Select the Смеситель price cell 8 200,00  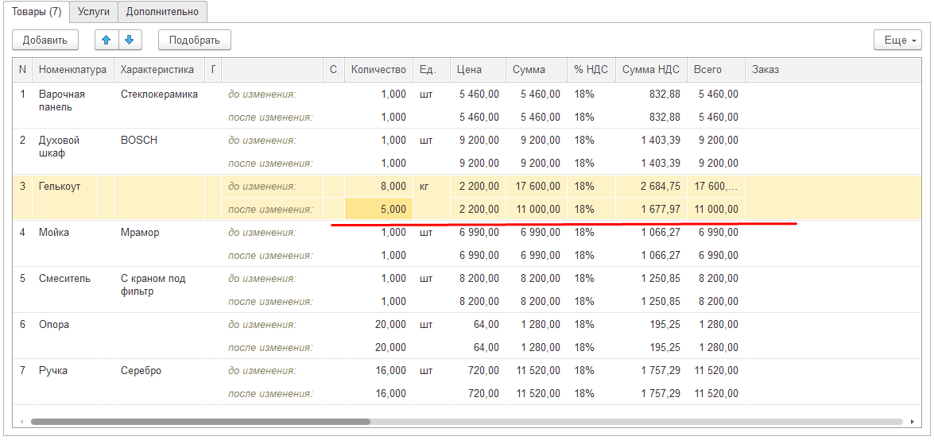pos(479,278)
